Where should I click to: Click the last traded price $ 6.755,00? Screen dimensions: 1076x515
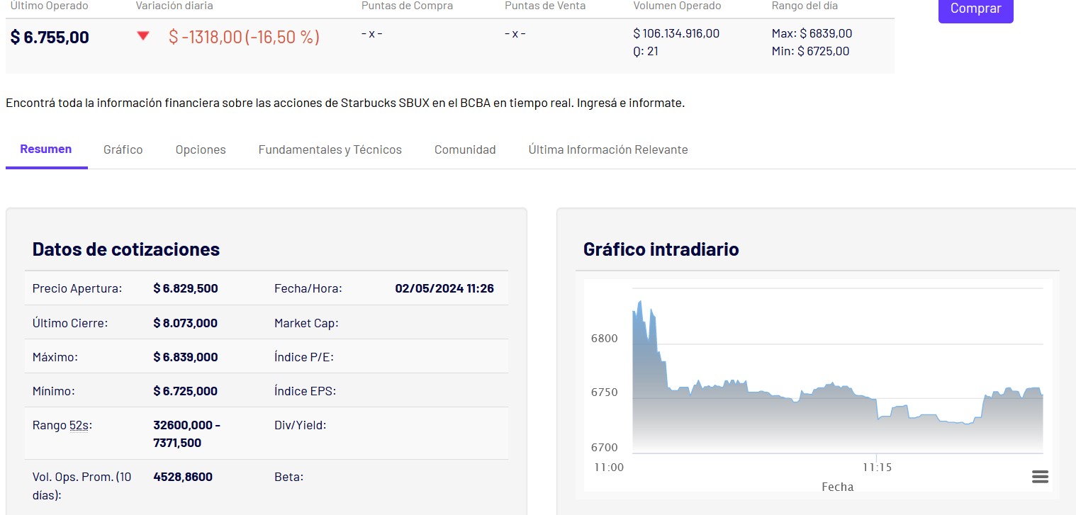[50, 38]
